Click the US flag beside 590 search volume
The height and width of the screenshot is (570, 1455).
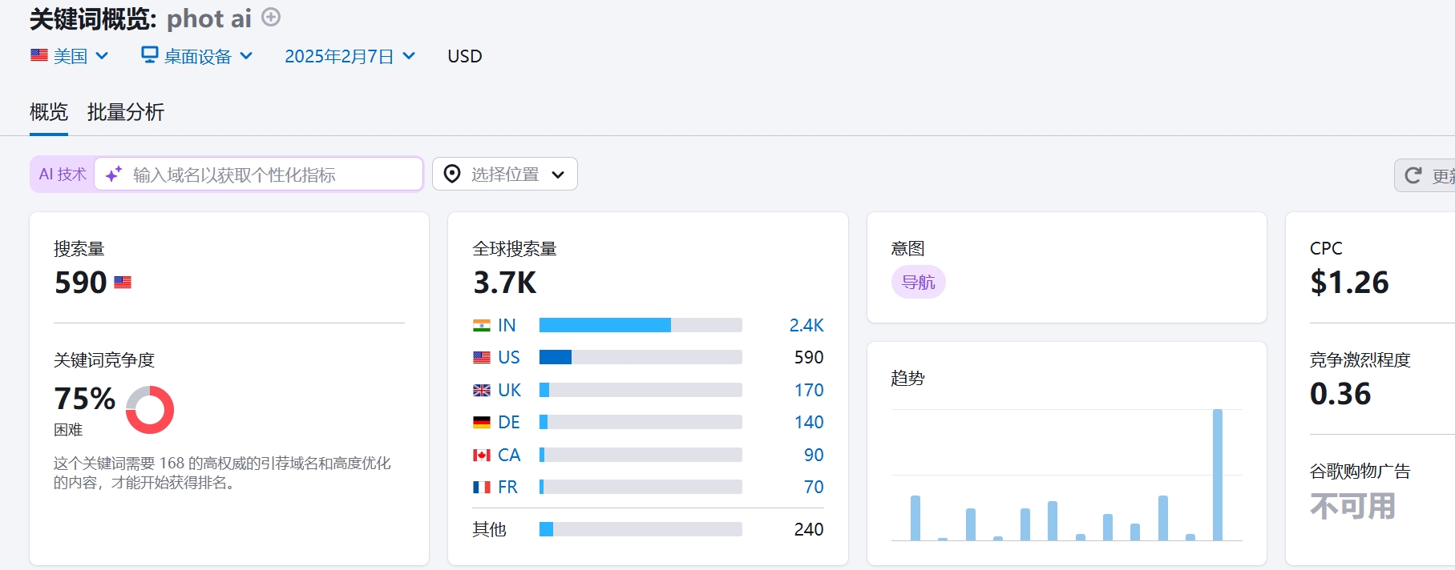123,283
